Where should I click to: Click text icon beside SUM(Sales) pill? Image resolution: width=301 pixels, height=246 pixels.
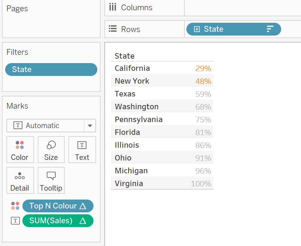coord(15,221)
